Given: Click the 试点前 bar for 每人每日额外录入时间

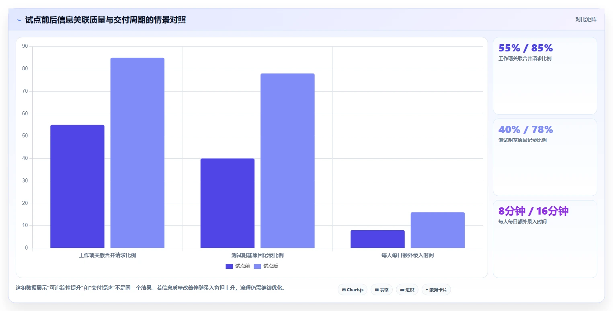Looking at the screenshot, I should 377,239.
